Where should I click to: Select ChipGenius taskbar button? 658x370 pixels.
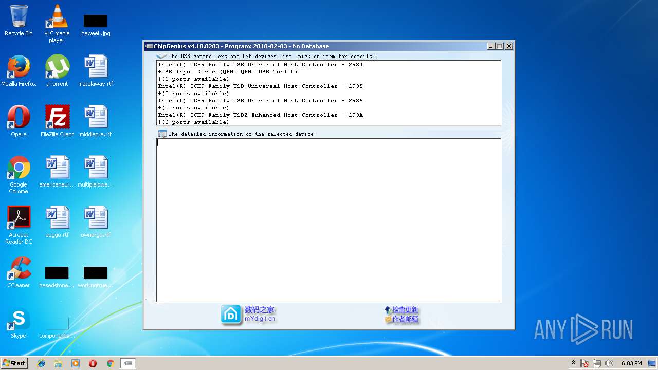(128, 363)
